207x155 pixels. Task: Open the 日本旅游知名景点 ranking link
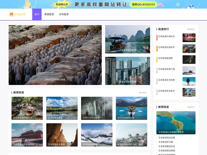[x=166, y=91]
